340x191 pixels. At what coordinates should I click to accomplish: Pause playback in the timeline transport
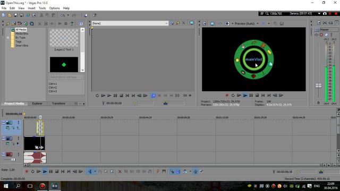[x=51, y=171]
